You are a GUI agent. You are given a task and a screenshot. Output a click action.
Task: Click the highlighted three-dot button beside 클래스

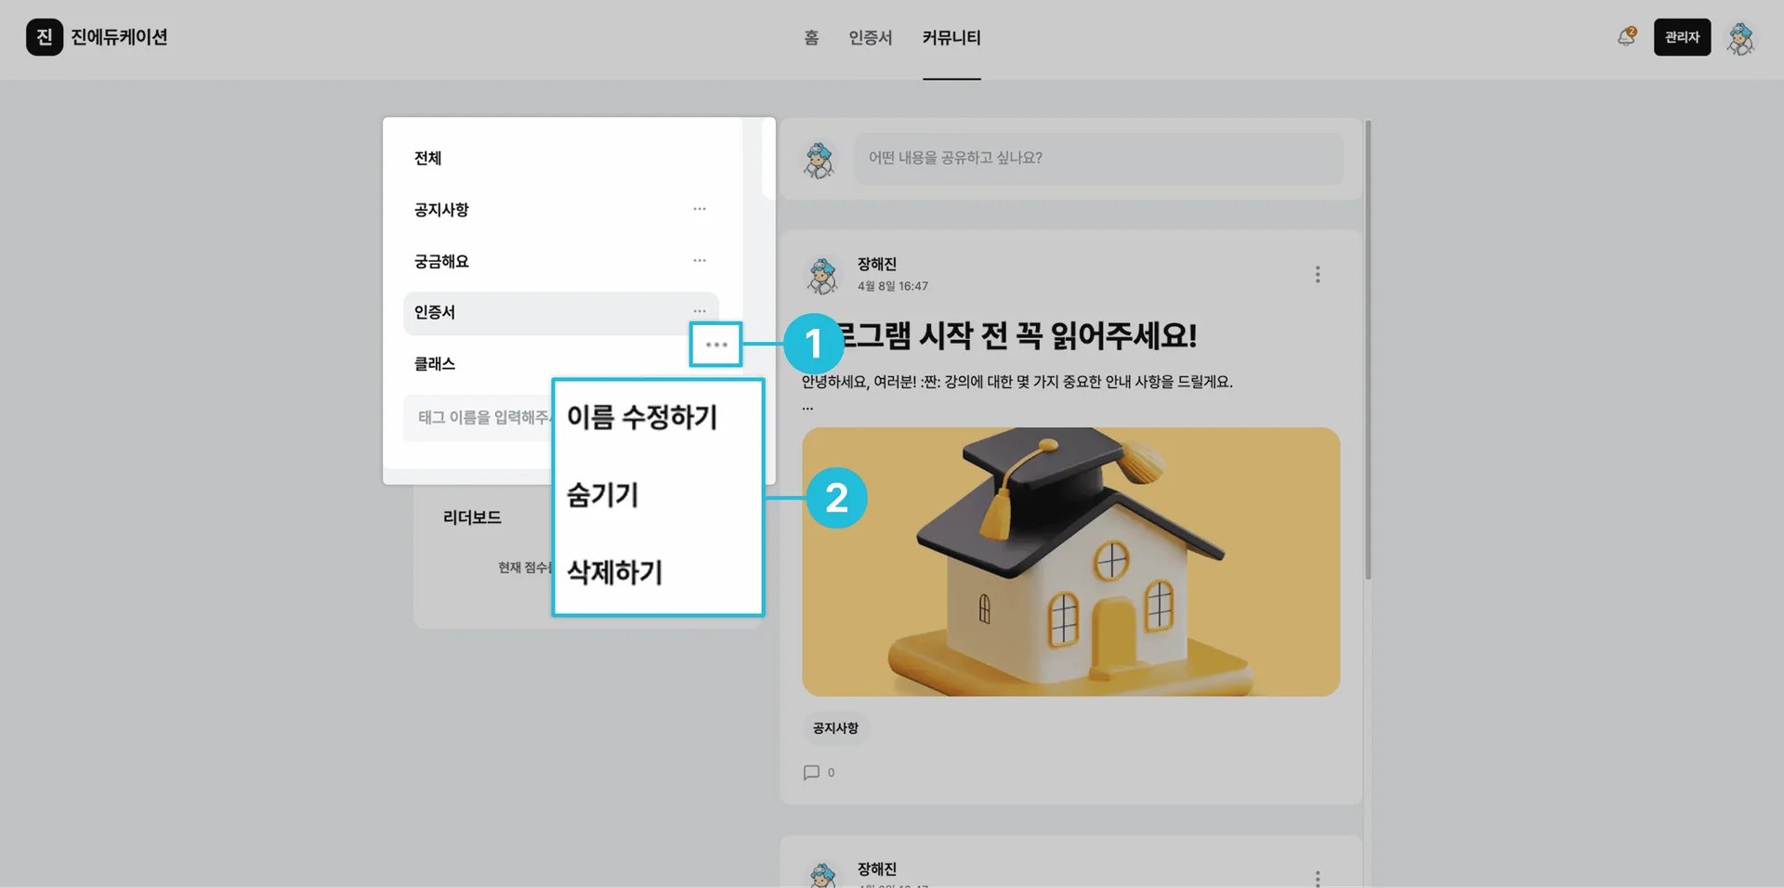(x=715, y=345)
